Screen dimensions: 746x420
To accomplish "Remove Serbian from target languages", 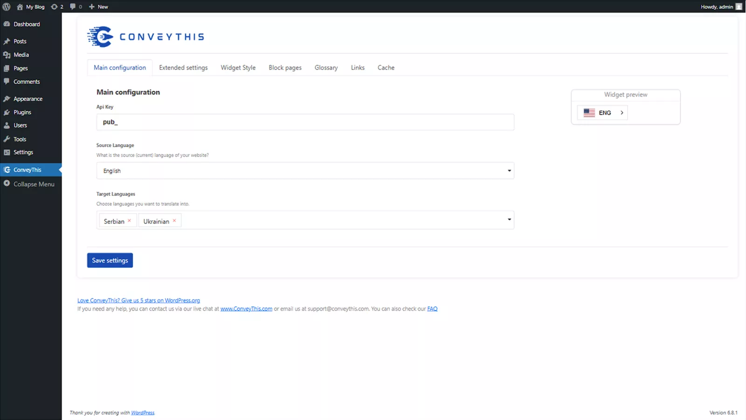I will (x=130, y=221).
